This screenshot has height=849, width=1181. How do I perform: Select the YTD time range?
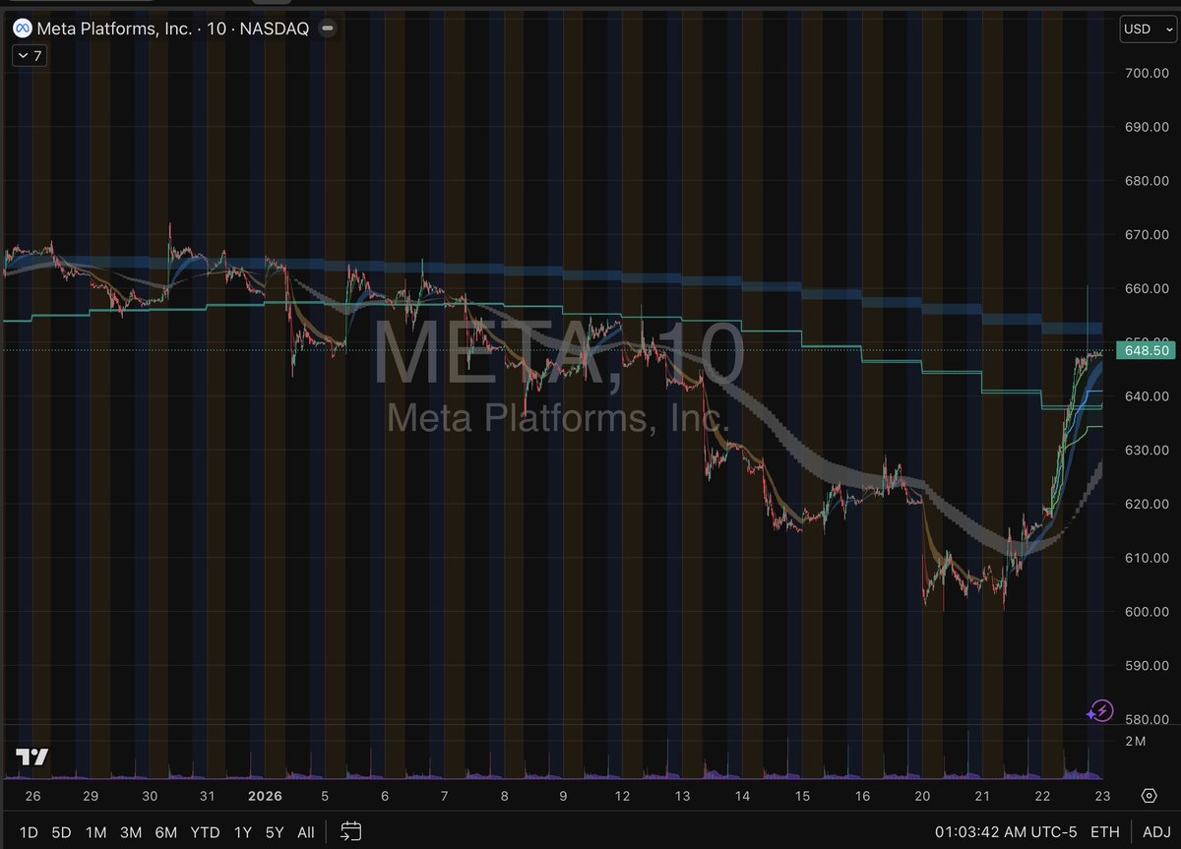pos(205,832)
